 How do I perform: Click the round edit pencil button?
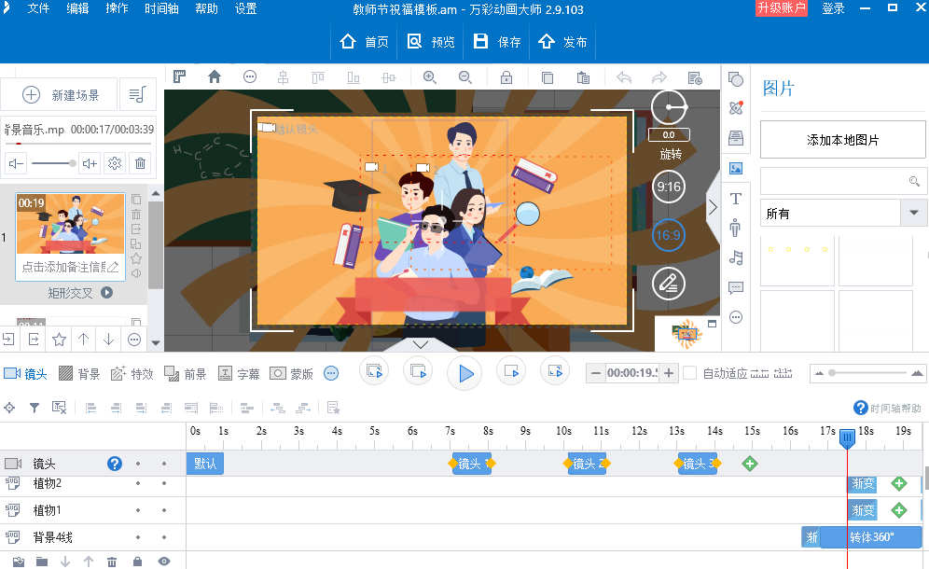coord(669,284)
